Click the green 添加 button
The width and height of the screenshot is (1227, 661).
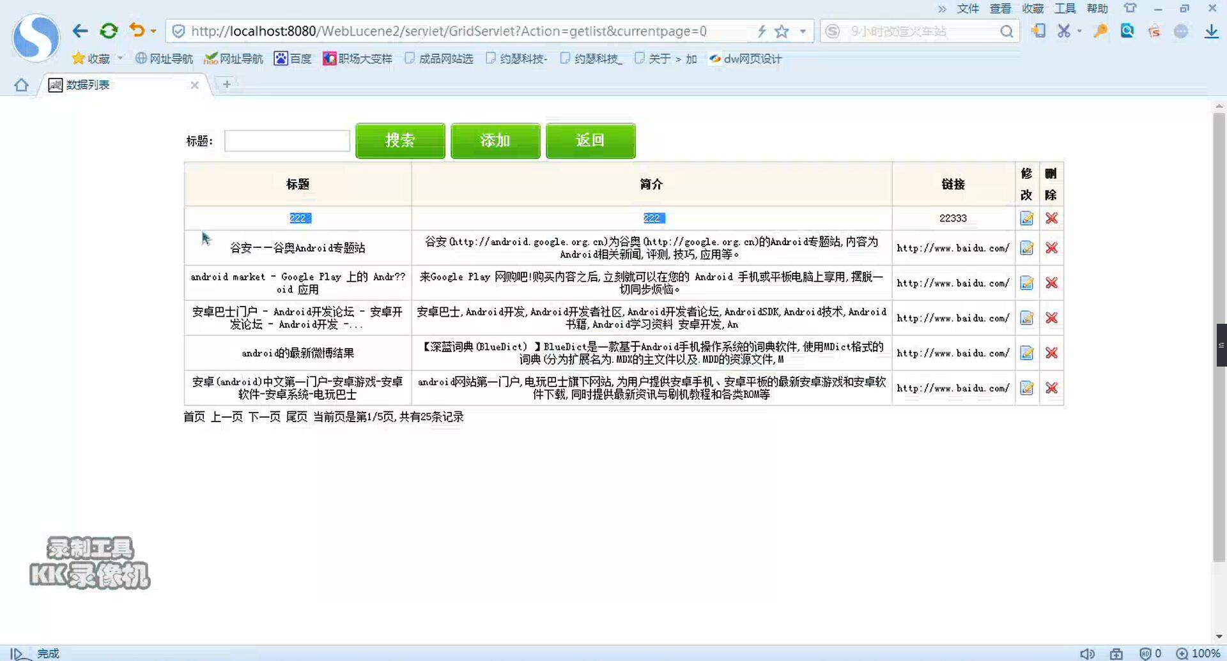495,141
